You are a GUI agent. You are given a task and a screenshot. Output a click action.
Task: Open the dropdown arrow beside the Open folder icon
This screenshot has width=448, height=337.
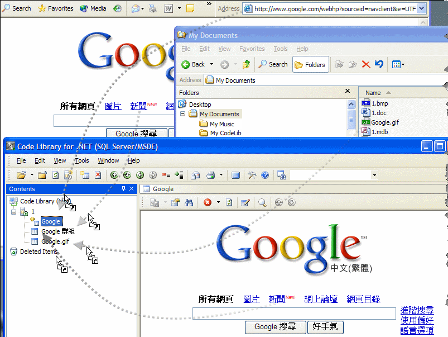32,175
